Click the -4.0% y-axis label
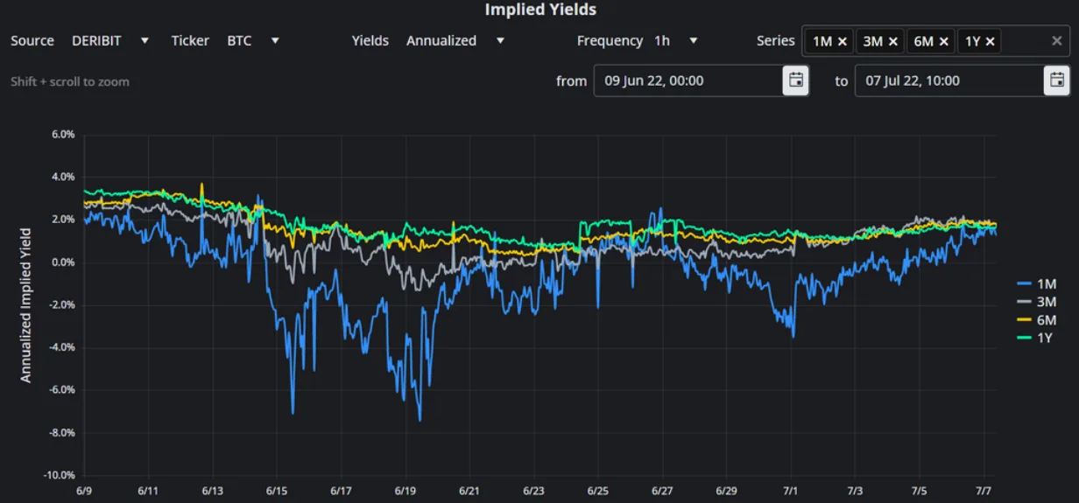1079x503 pixels. [x=61, y=347]
